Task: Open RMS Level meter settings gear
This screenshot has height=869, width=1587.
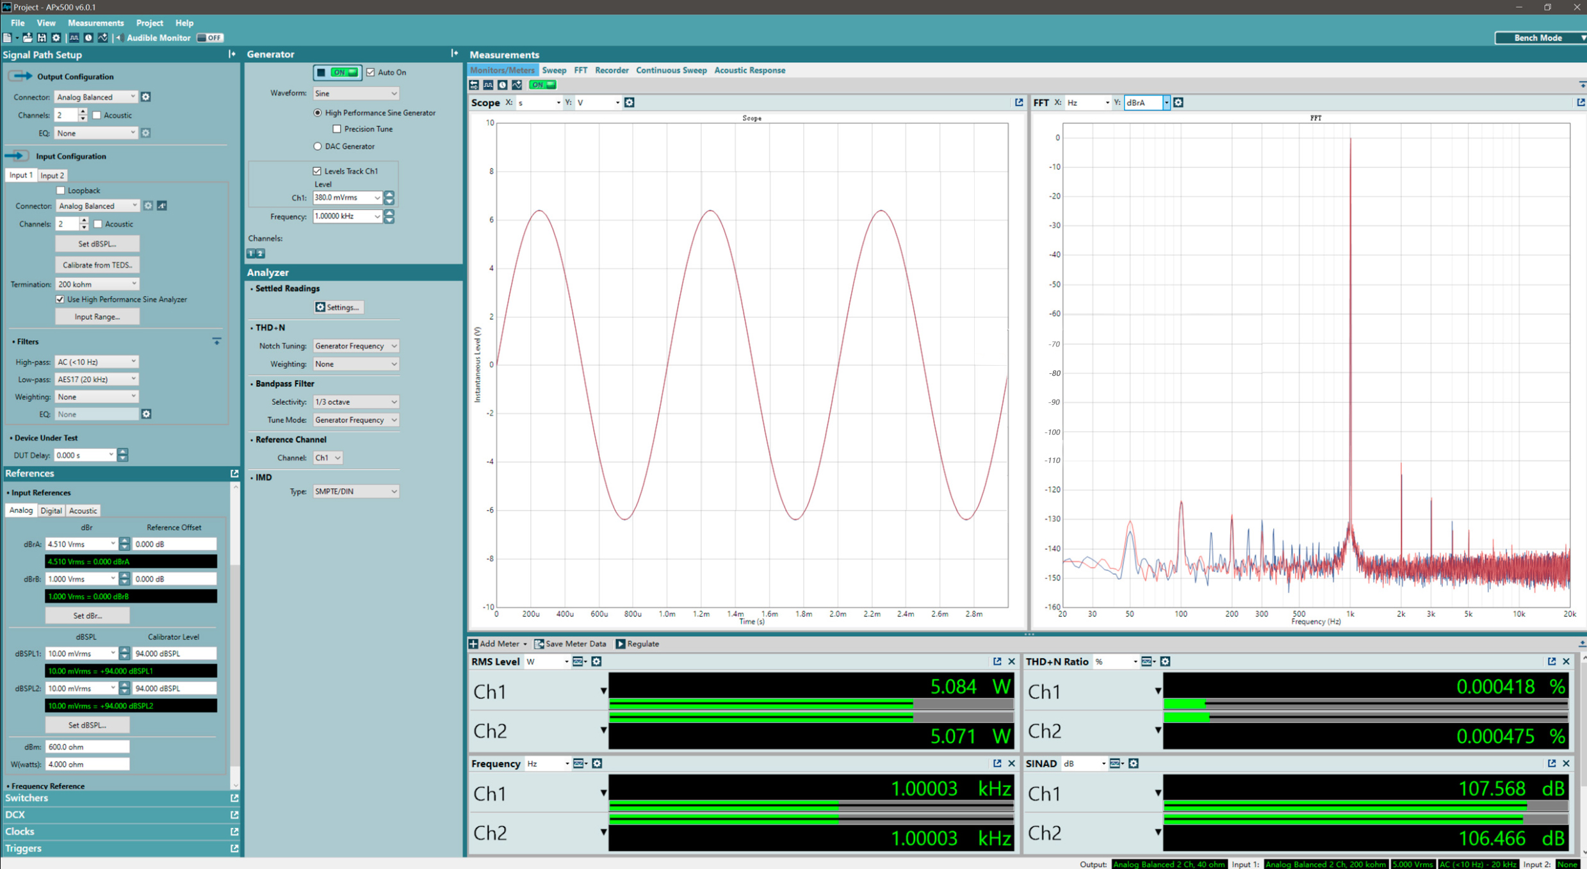Action: coord(596,662)
